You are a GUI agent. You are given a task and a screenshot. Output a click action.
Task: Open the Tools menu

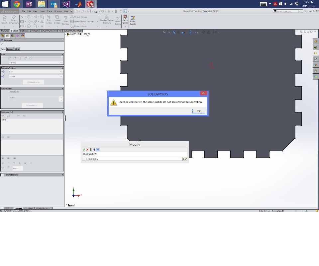click(50, 11)
